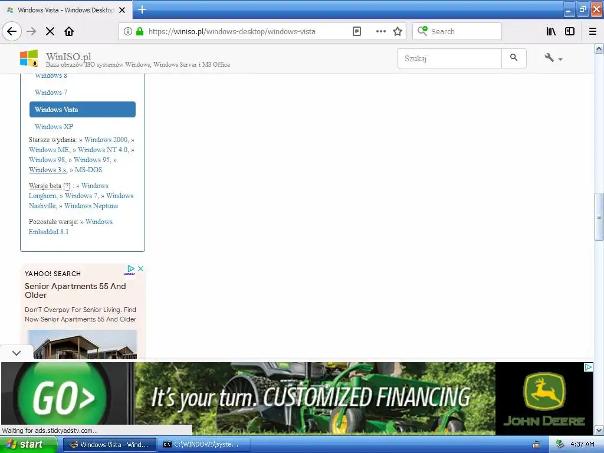Screen dimensions: 604x453
Task: Open the Firefox home page
Action: pos(69,31)
